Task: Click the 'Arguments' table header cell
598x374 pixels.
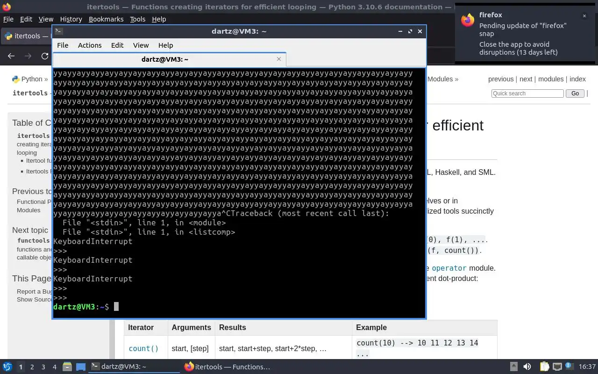Action: (x=191, y=328)
